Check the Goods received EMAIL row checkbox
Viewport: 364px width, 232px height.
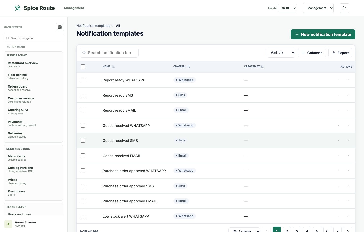pyautogui.click(x=83, y=156)
